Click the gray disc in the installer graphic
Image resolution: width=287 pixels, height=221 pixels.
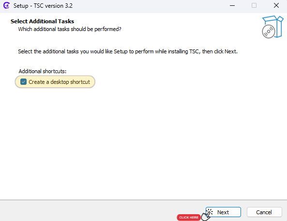(269, 32)
